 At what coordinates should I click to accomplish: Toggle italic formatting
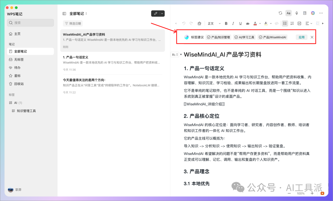(x=233, y=23)
